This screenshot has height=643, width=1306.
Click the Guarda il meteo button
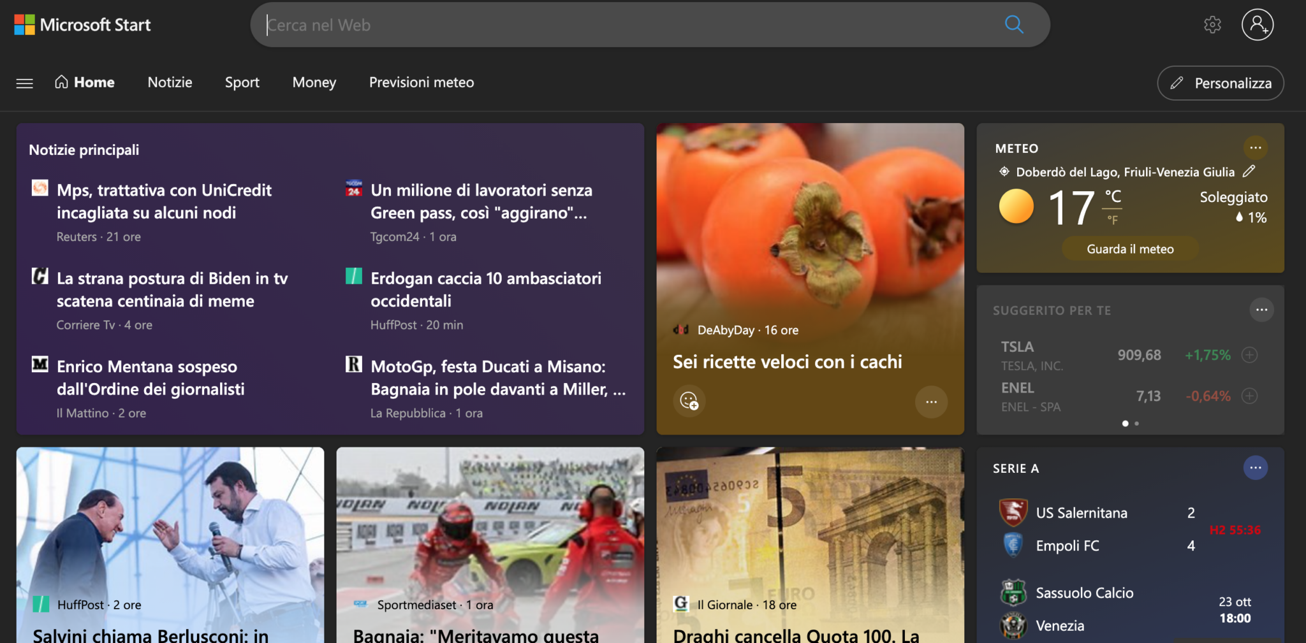(1130, 249)
